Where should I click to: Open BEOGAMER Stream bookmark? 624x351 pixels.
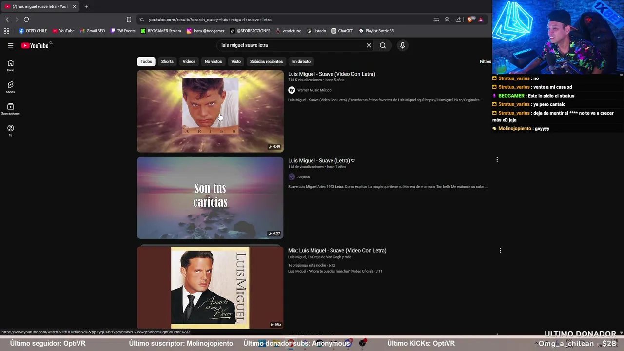pyautogui.click(x=161, y=31)
